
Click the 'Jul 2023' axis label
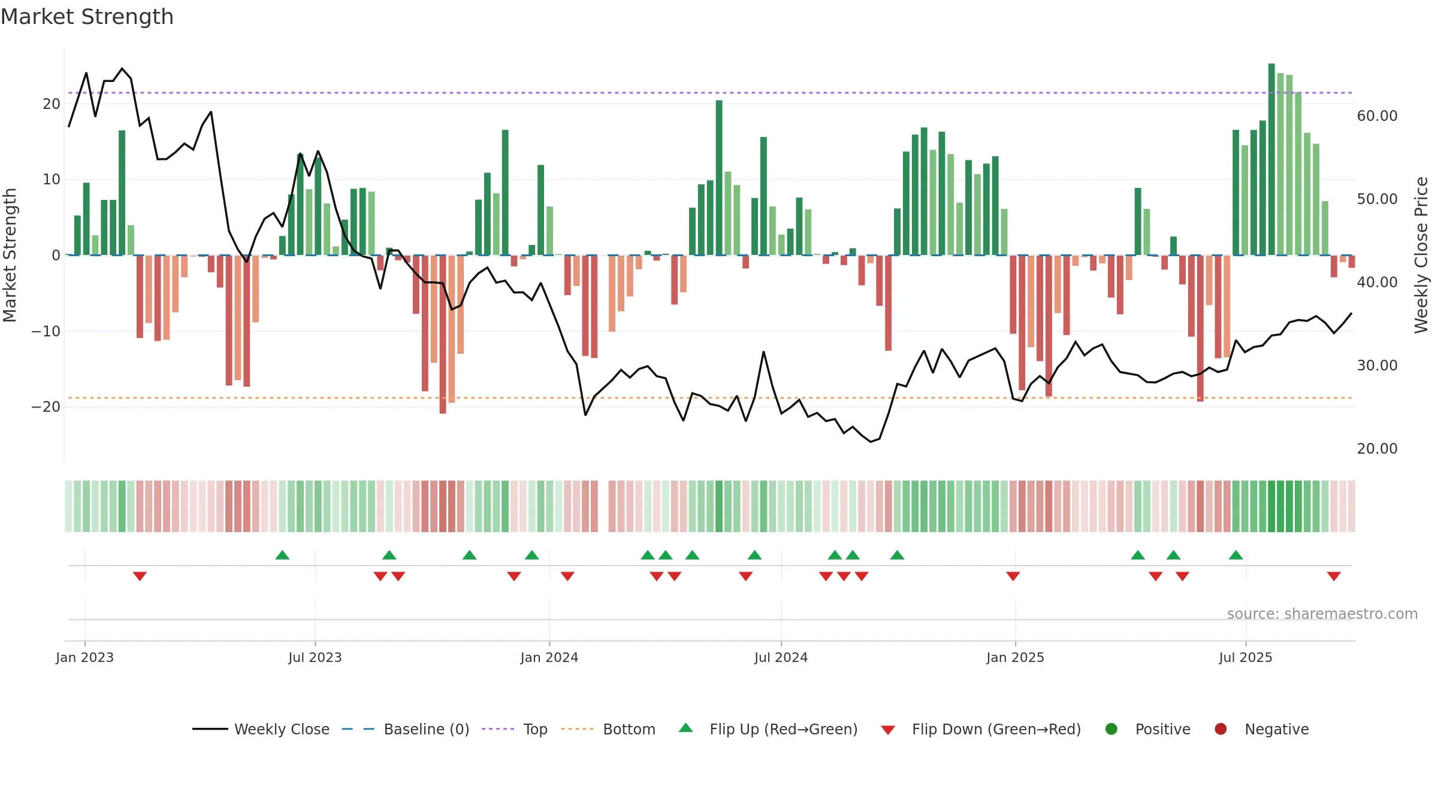coord(315,657)
